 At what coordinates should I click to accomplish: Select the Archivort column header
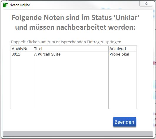[x=122, y=48]
